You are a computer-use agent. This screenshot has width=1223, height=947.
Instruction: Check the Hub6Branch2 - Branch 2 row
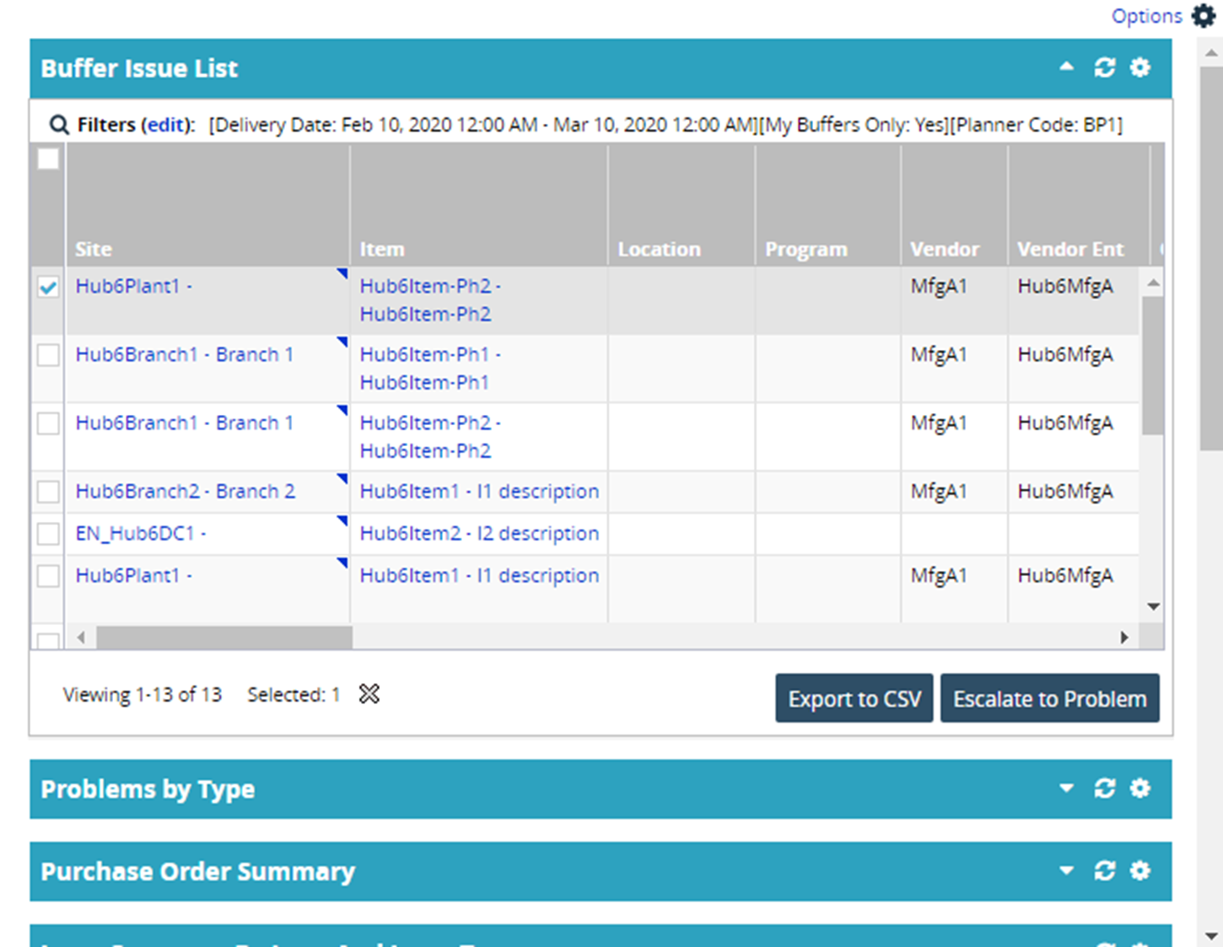click(x=48, y=492)
